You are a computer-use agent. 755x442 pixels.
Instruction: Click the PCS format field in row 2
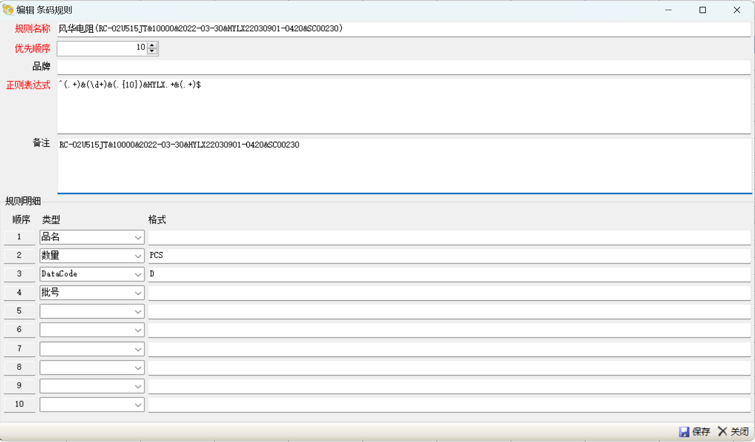[x=449, y=255]
